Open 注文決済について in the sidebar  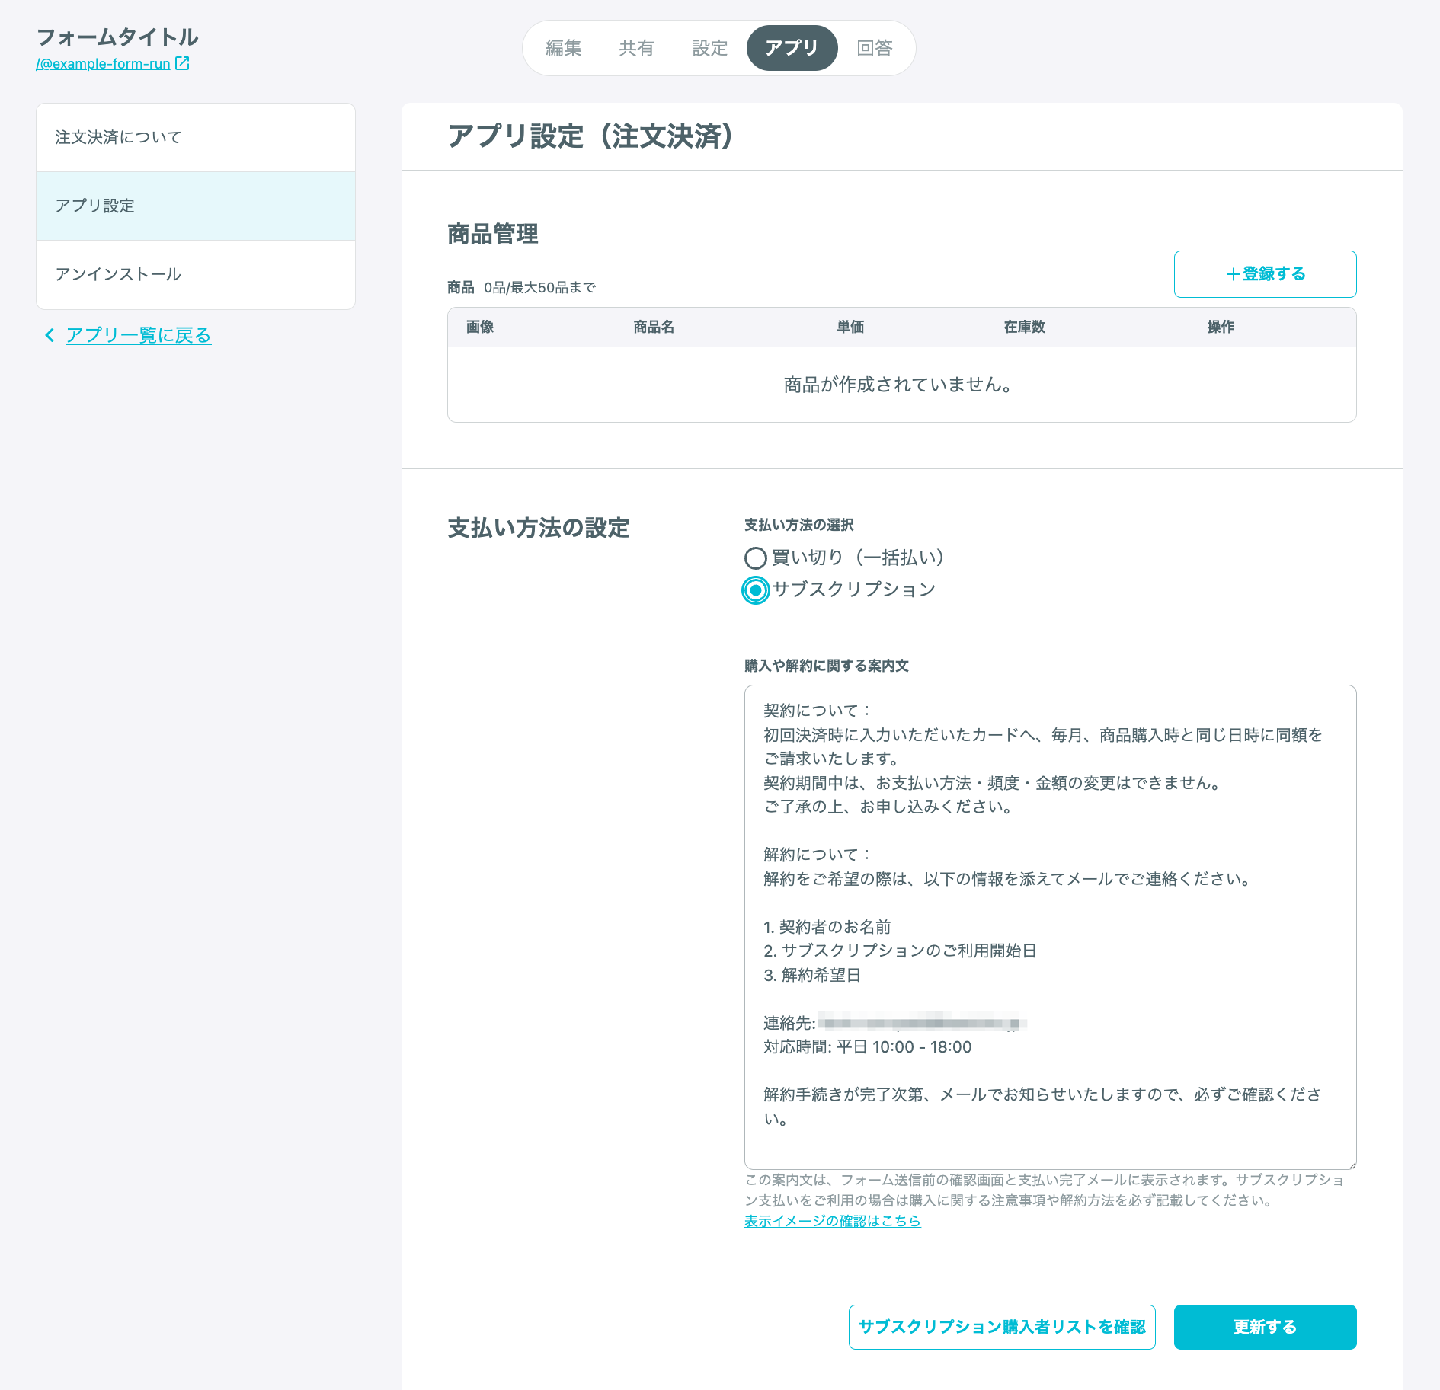(x=196, y=138)
